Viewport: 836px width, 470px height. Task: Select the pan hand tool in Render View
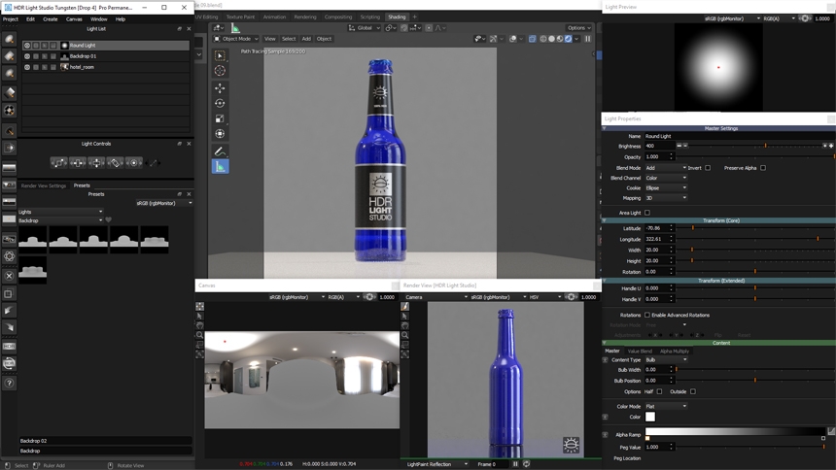pyautogui.click(x=404, y=325)
